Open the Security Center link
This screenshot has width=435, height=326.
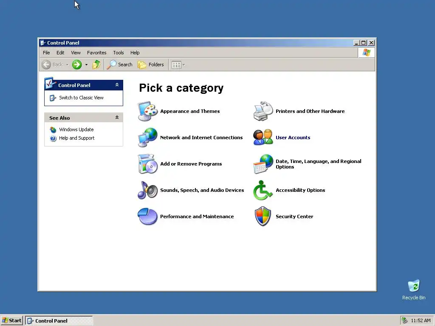click(294, 216)
